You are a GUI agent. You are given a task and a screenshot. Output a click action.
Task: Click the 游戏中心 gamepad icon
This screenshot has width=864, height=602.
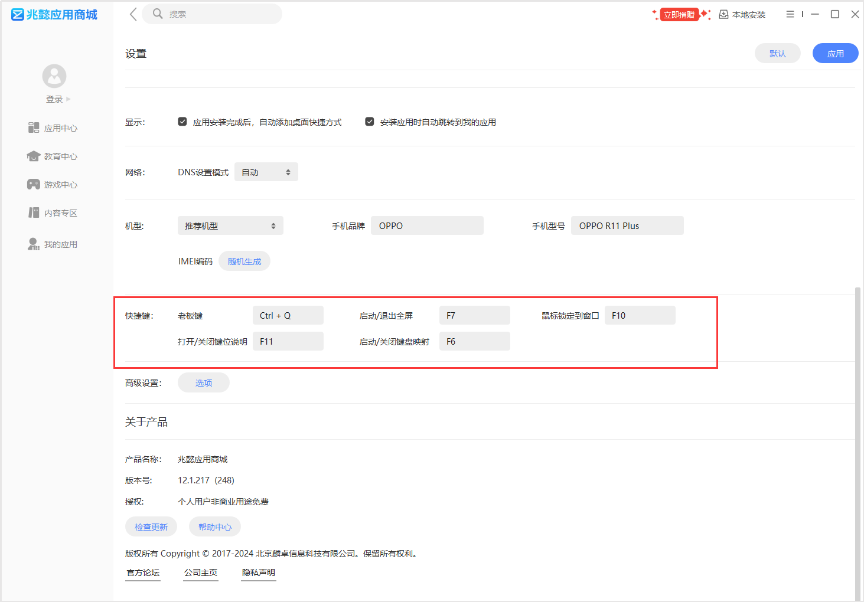pyautogui.click(x=34, y=184)
